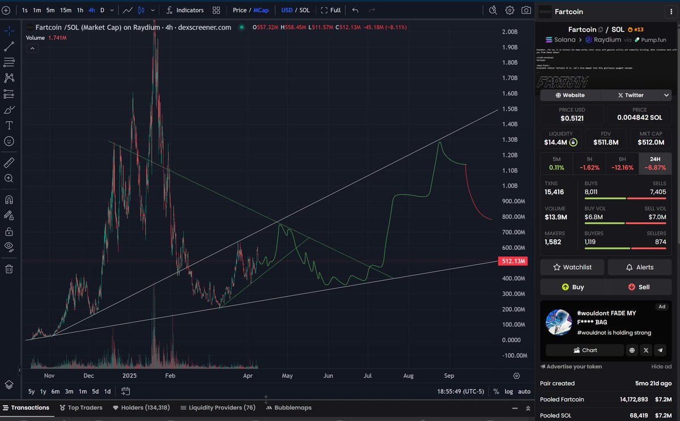Toggle hide all drawings eye icon

(x=9, y=246)
